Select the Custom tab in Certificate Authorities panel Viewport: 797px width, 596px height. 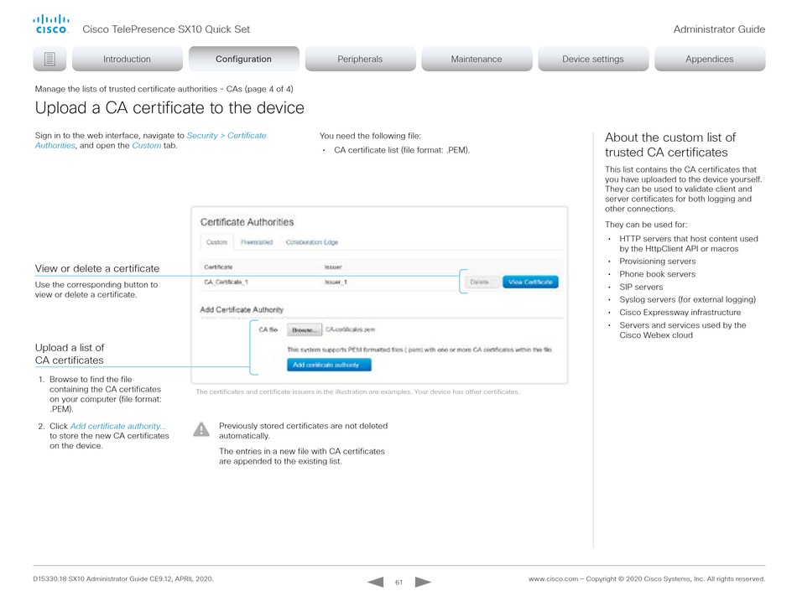pos(217,242)
